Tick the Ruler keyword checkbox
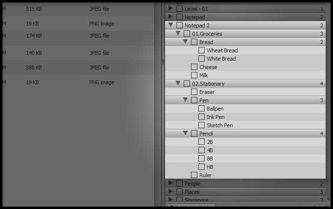333x209 pixels. tap(194, 175)
